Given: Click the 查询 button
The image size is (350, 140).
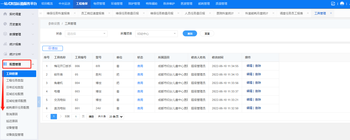Looking at the screenshot, I should (190, 34).
